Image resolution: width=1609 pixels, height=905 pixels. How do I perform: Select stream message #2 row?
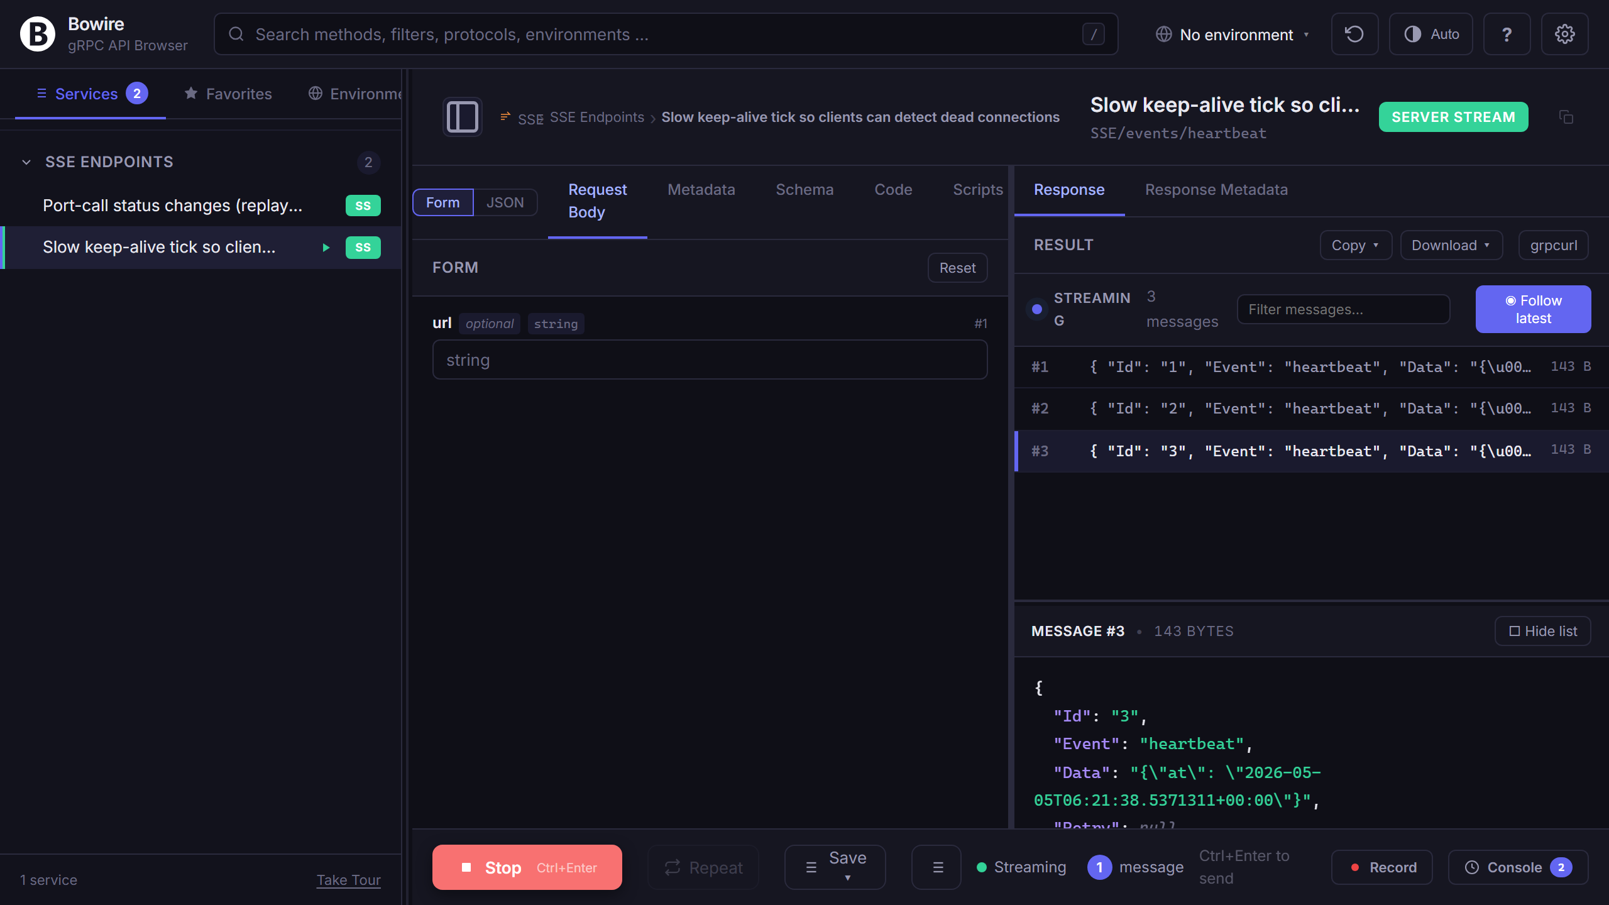[x=1312, y=409]
